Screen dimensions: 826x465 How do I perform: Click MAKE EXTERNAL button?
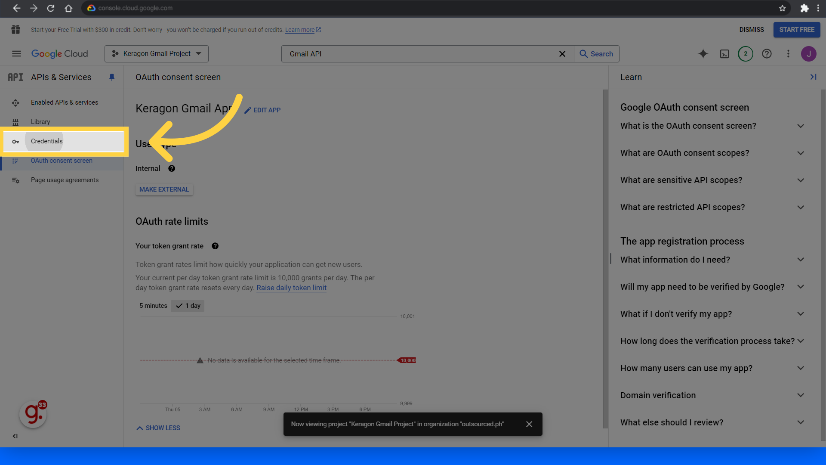point(164,189)
